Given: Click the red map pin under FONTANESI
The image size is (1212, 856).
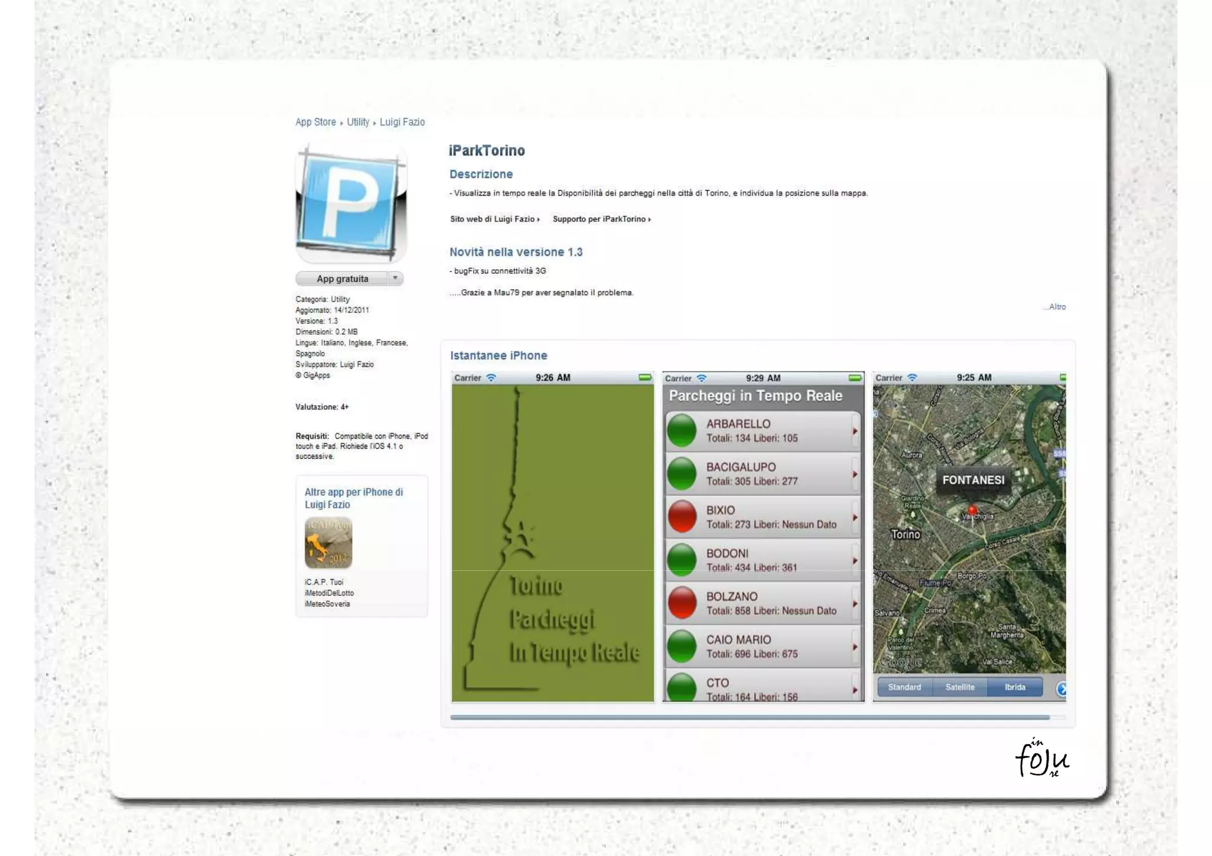Looking at the screenshot, I should (972, 510).
